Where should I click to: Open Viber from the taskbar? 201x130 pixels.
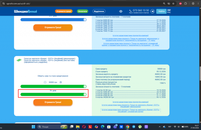[x=146, y=127]
